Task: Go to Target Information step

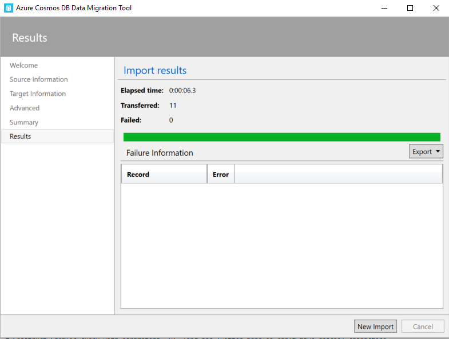Action: tap(38, 94)
